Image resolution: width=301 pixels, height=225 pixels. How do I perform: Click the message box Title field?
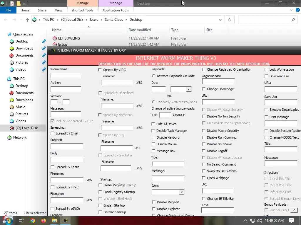point(168,164)
